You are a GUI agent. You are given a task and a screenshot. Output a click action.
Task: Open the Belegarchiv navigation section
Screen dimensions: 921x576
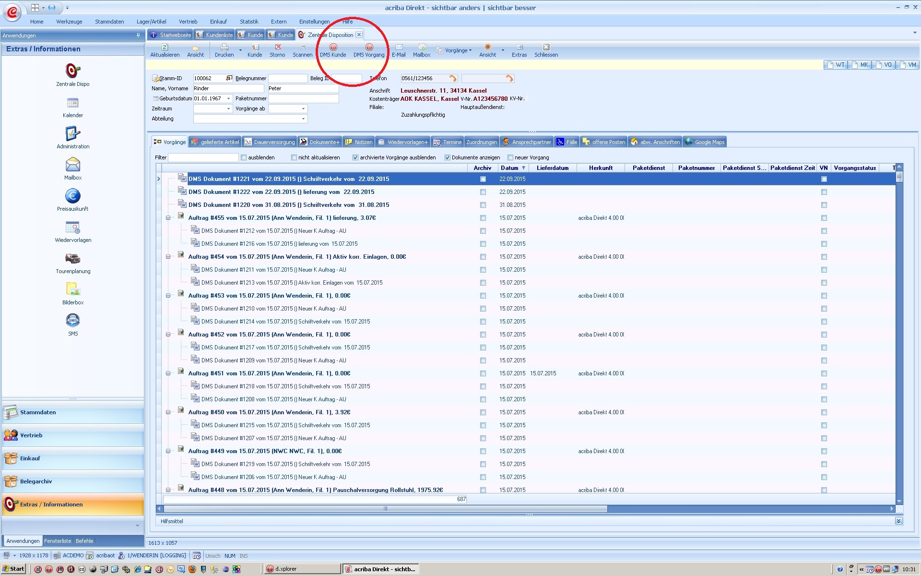(73, 481)
